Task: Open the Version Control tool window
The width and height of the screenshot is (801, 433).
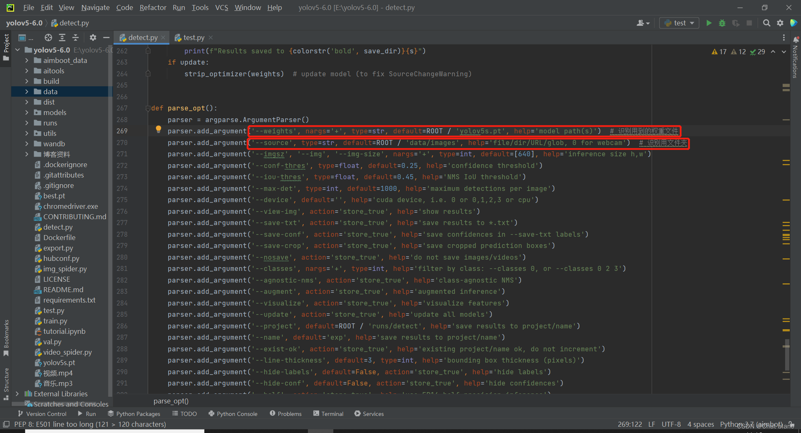Action: 42,414
